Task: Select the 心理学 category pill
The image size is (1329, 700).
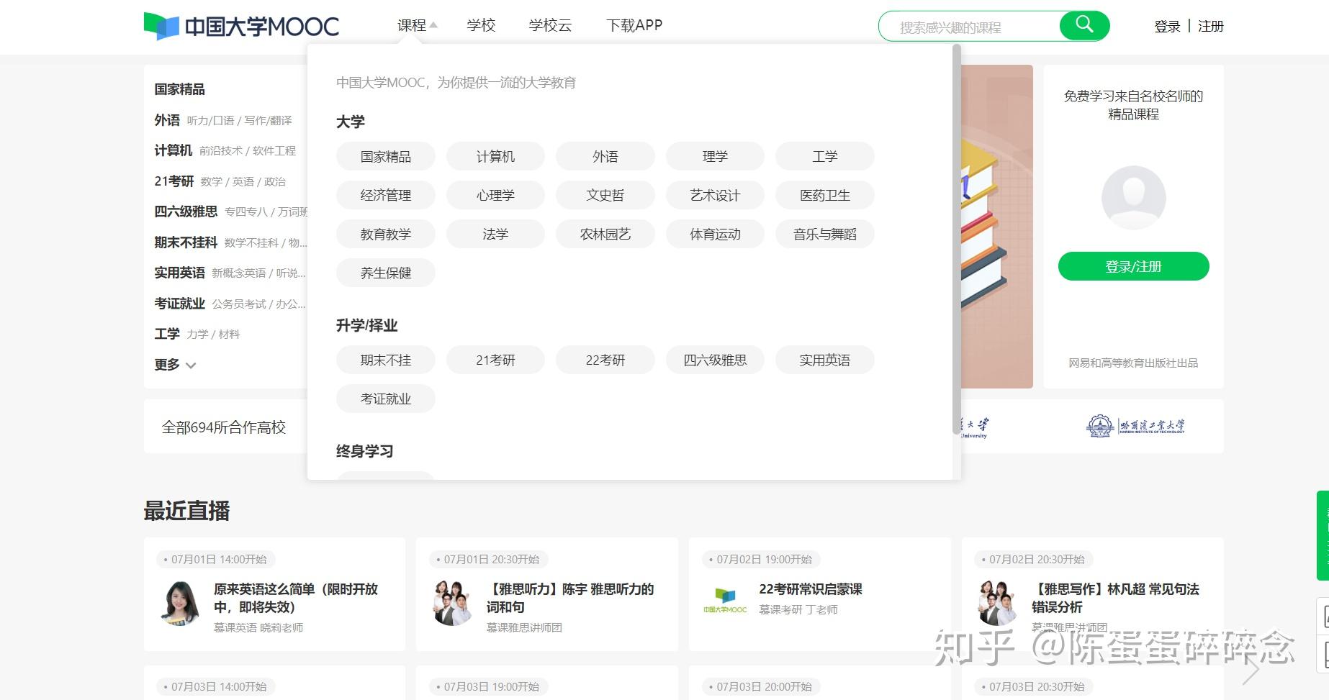Action: 495,194
